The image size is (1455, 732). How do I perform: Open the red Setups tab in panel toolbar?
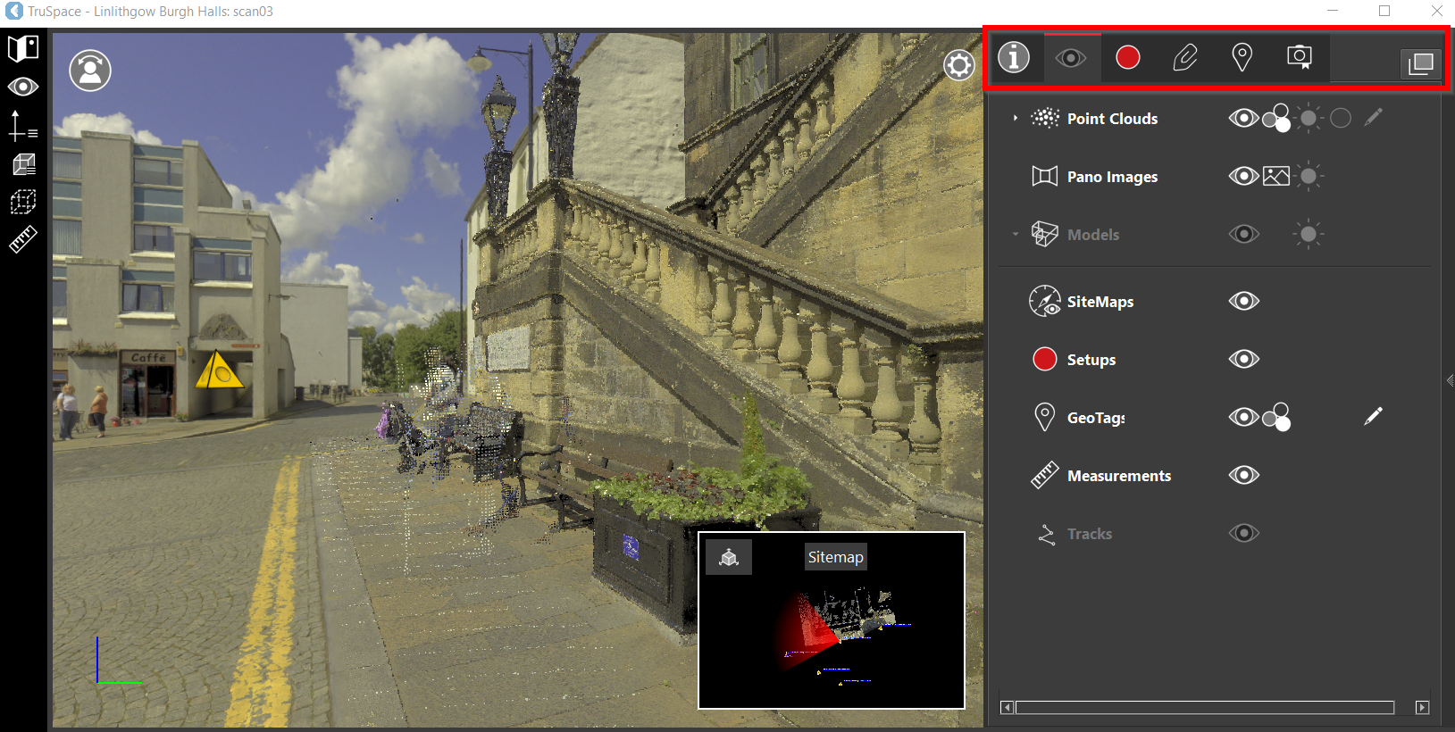[1128, 58]
